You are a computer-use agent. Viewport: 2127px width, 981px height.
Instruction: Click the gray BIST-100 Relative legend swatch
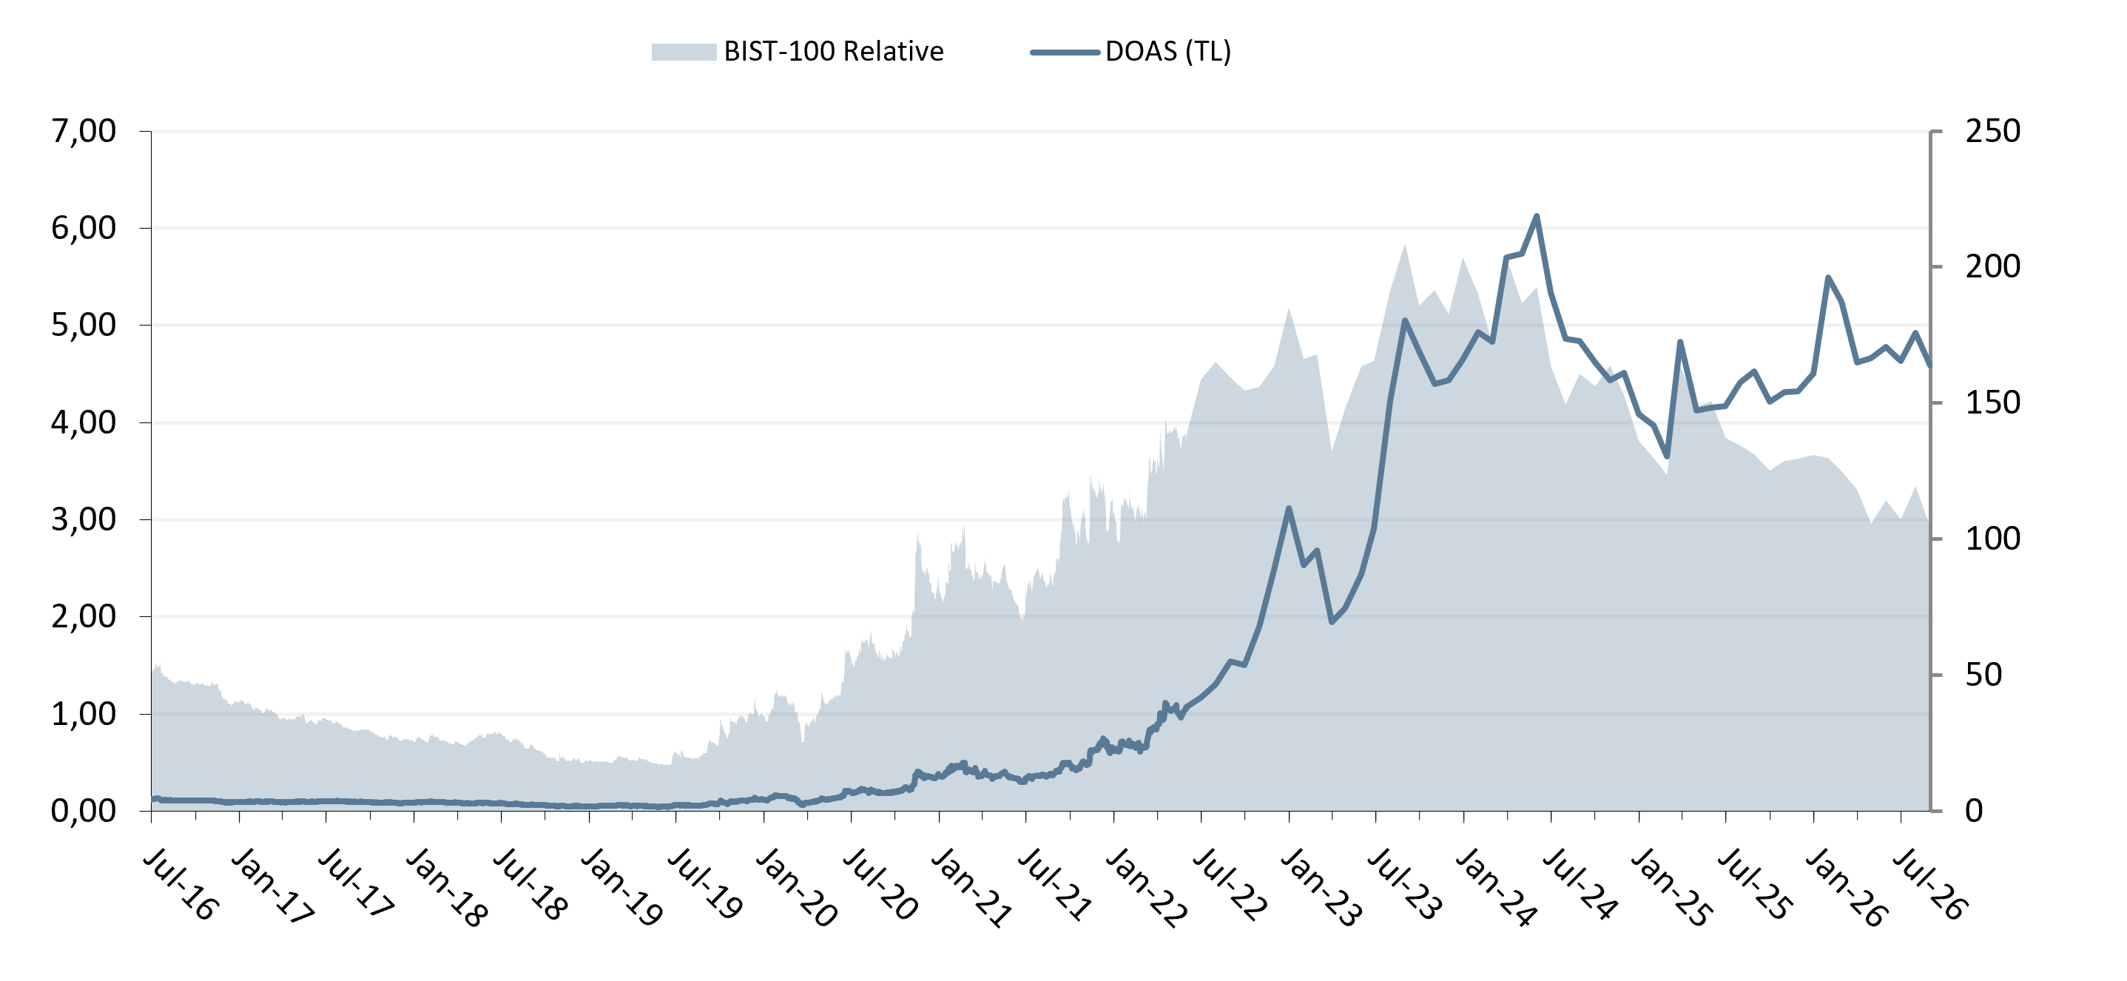pos(684,52)
